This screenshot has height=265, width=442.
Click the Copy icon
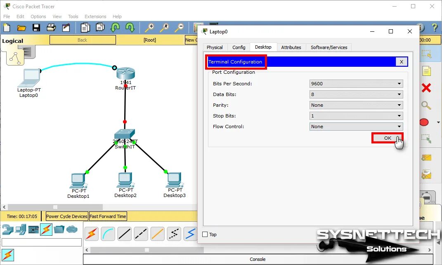(x=85, y=28)
